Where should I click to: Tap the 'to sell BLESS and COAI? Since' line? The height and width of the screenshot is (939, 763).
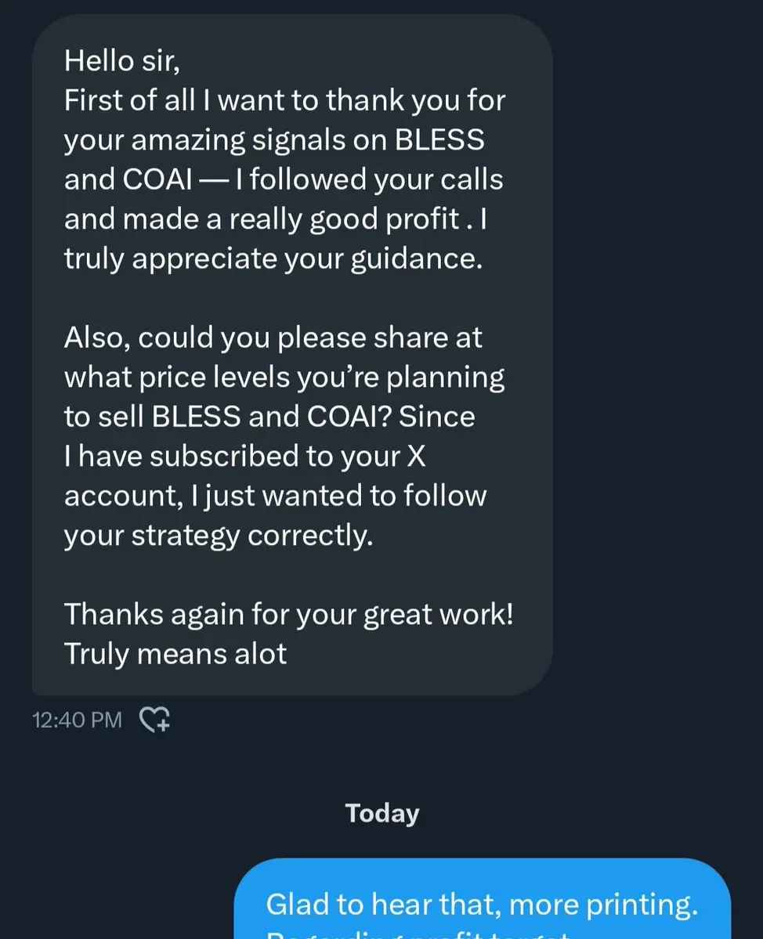click(269, 417)
